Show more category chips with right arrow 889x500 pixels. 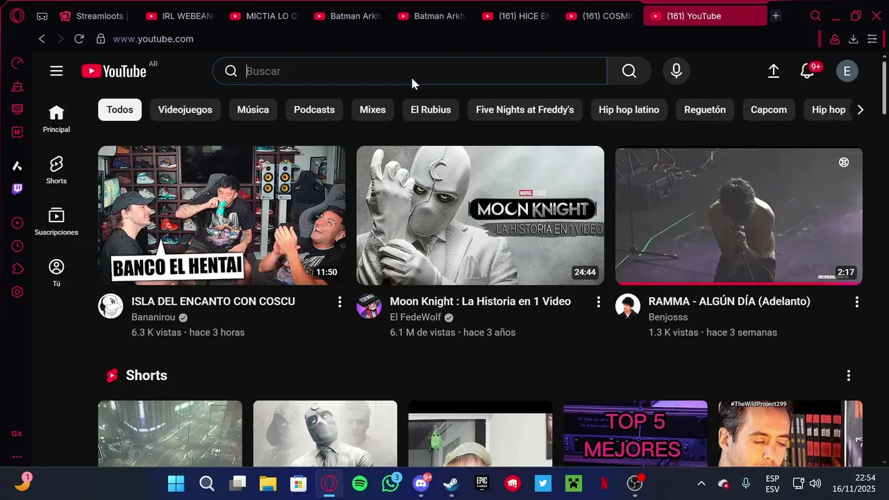(860, 110)
